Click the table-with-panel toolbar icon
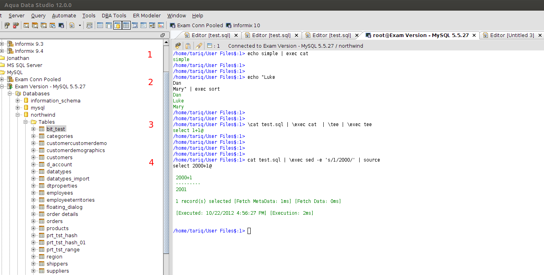 tap(109, 25)
